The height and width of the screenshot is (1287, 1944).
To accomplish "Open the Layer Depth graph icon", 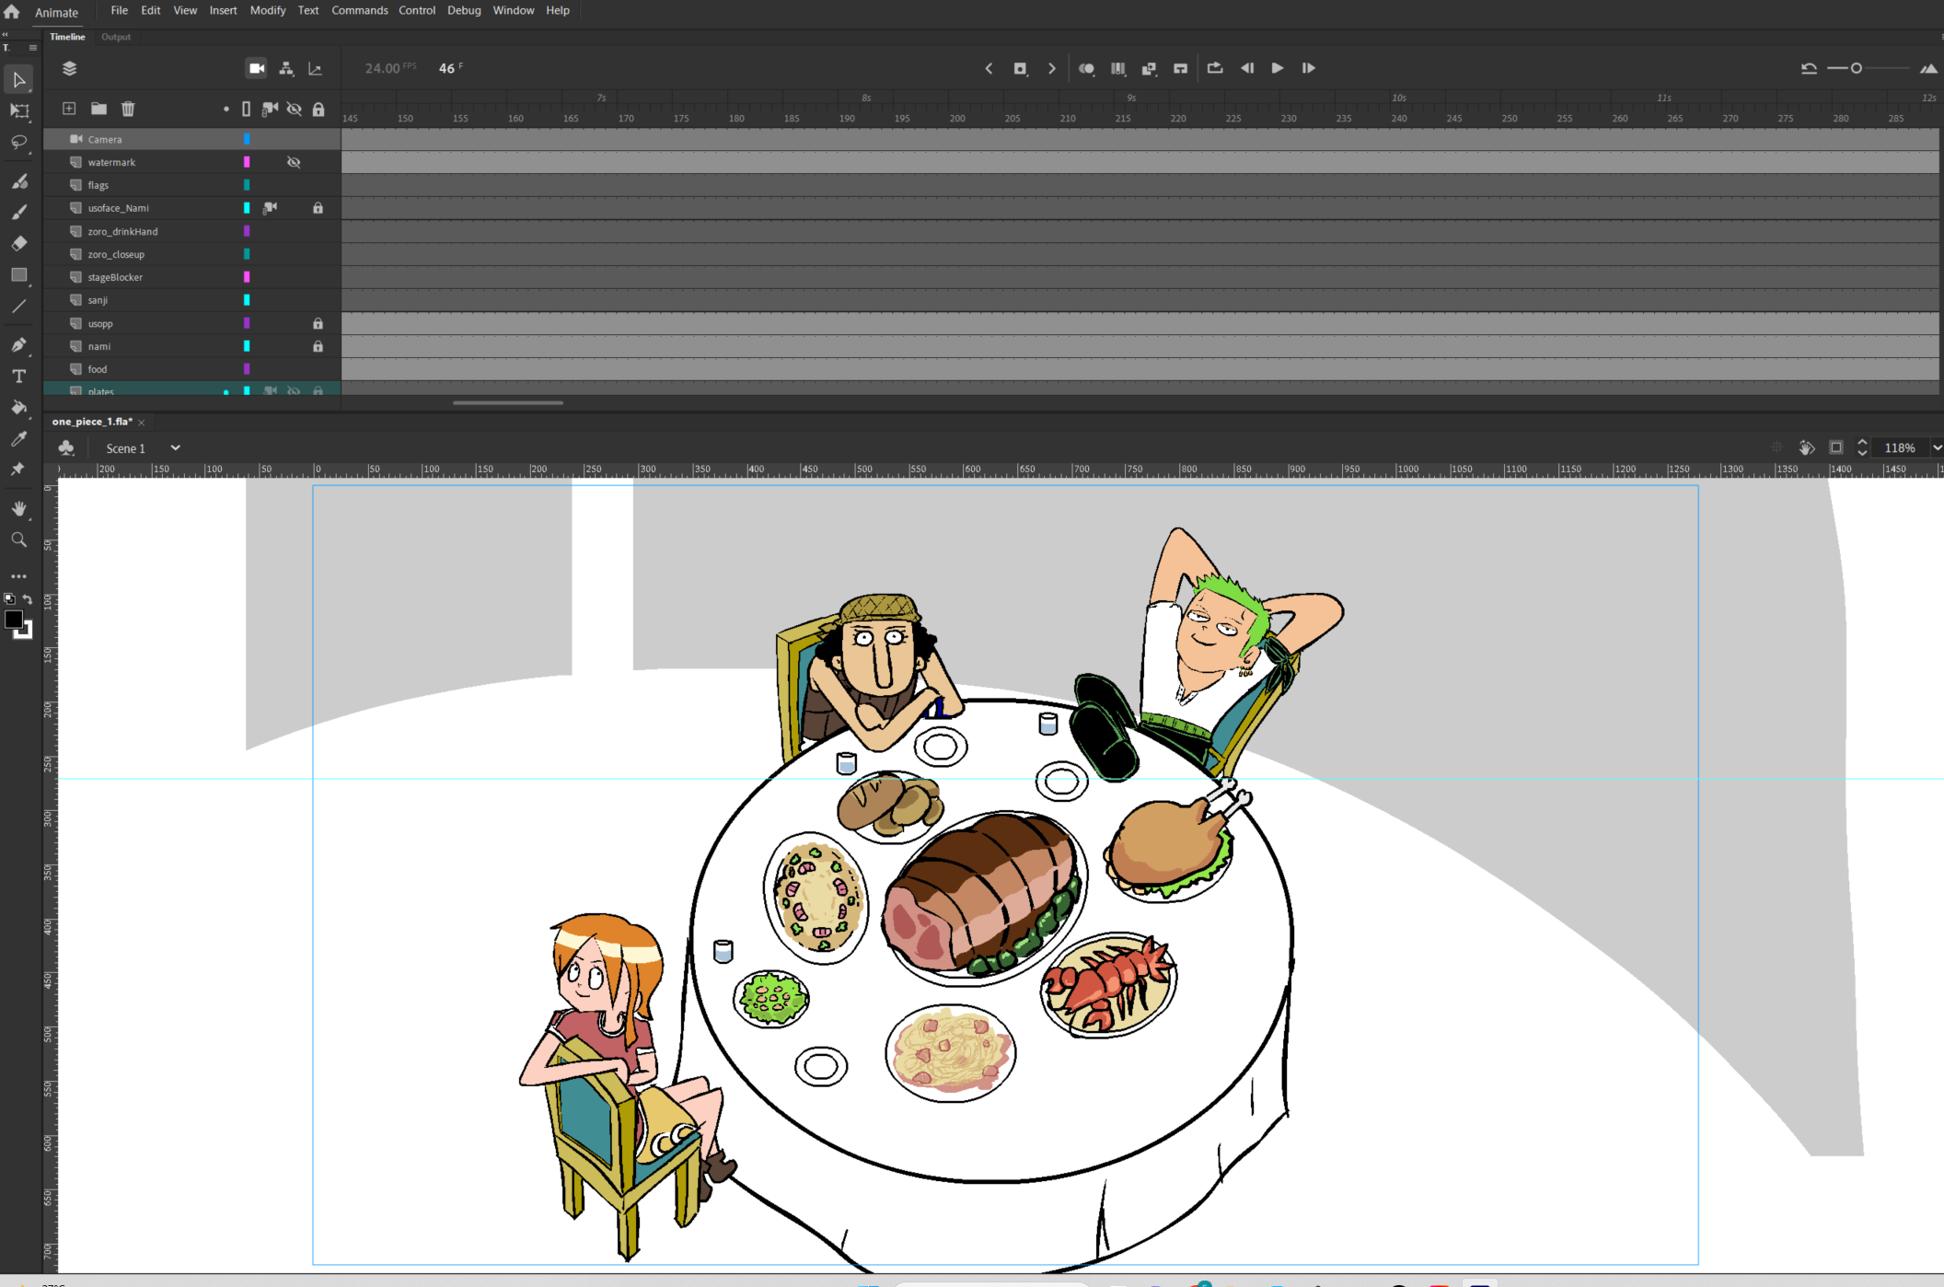I will 315,68.
